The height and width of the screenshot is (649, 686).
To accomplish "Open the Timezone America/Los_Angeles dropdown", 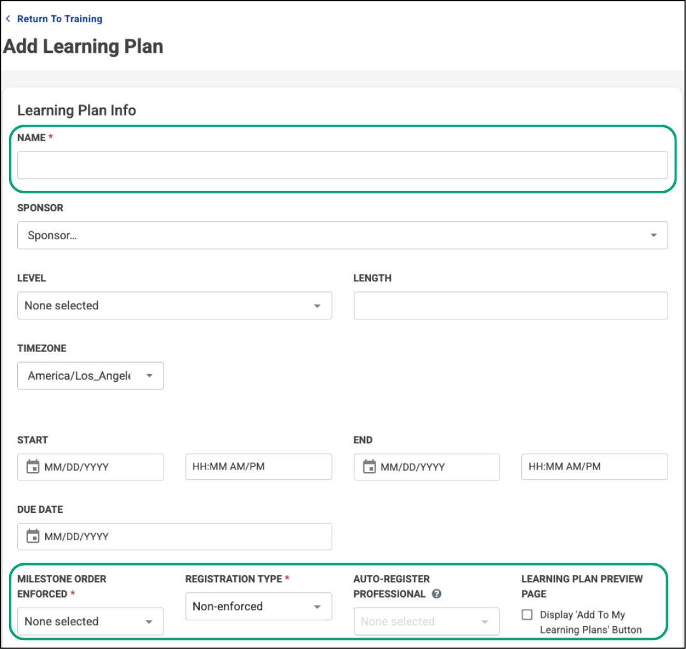I will click(x=90, y=376).
